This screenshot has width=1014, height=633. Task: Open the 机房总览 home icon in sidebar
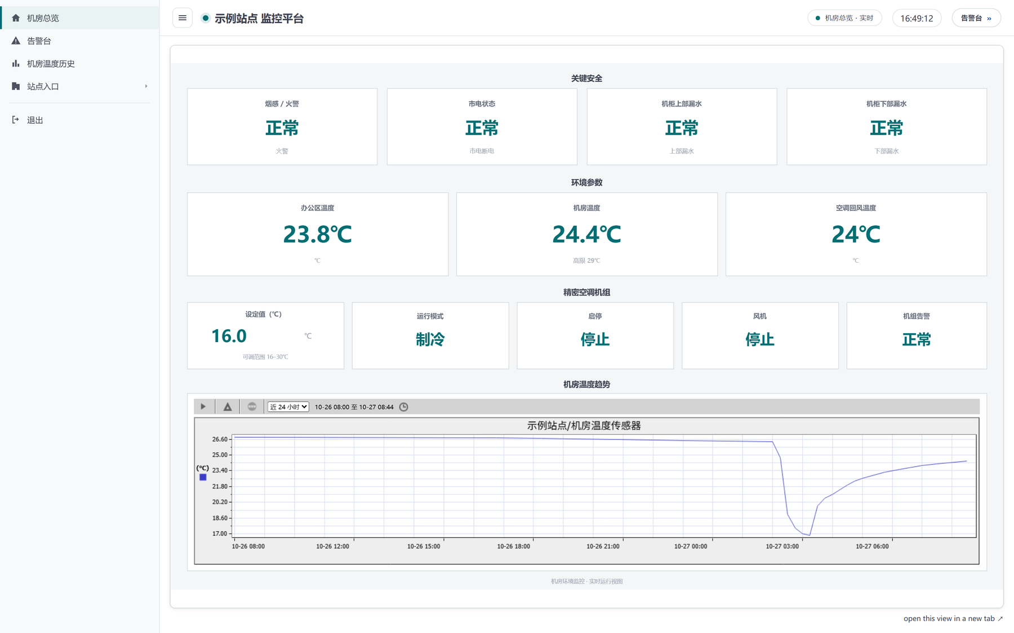click(16, 18)
